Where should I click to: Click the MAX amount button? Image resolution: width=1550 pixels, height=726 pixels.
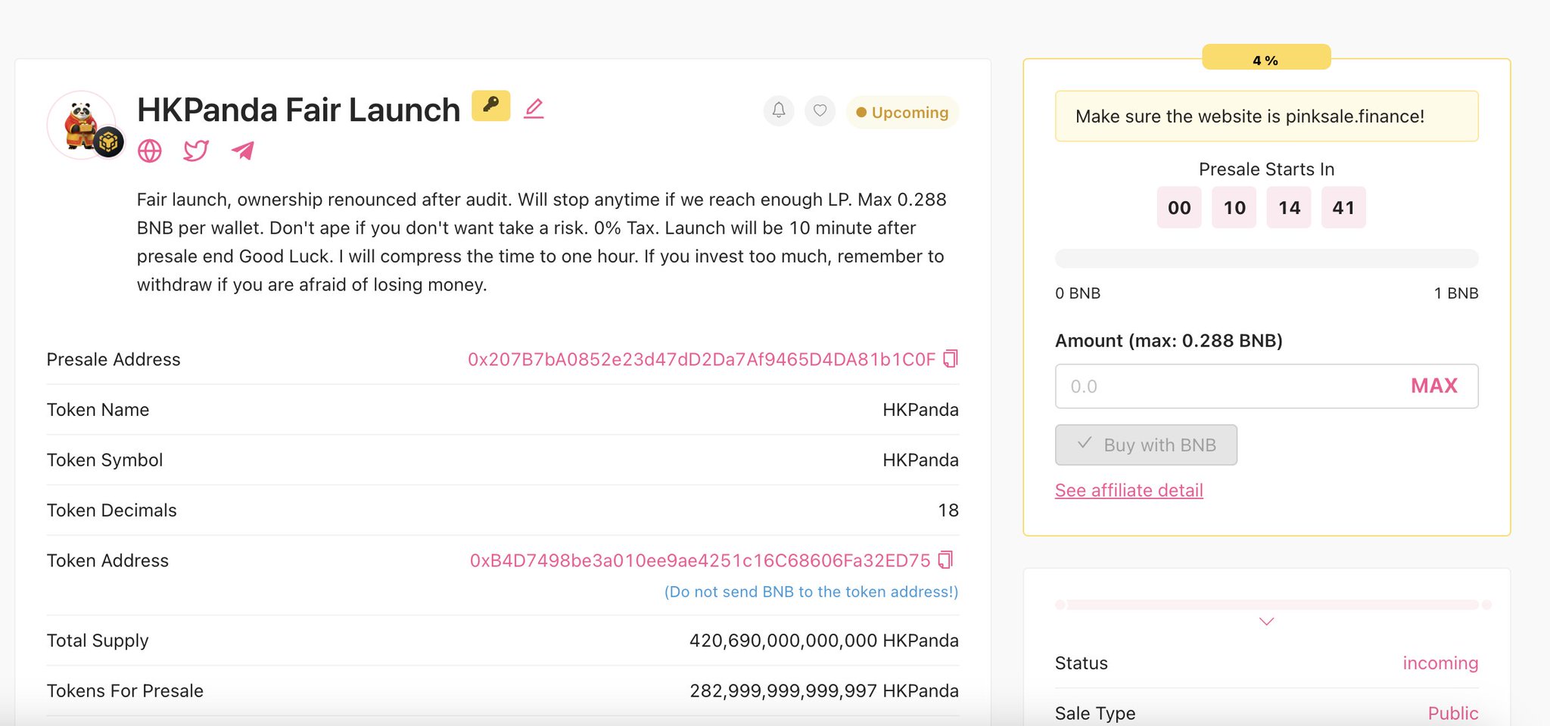[1433, 386]
